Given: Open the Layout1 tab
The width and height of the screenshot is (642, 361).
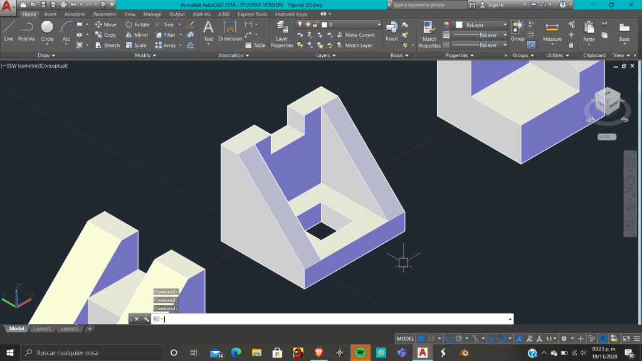Looking at the screenshot, I should [42, 328].
